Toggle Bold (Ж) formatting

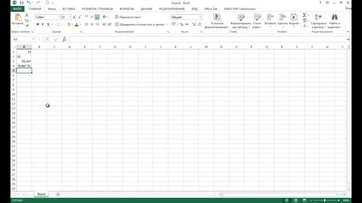pyautogui.click(x=38, y=24)
